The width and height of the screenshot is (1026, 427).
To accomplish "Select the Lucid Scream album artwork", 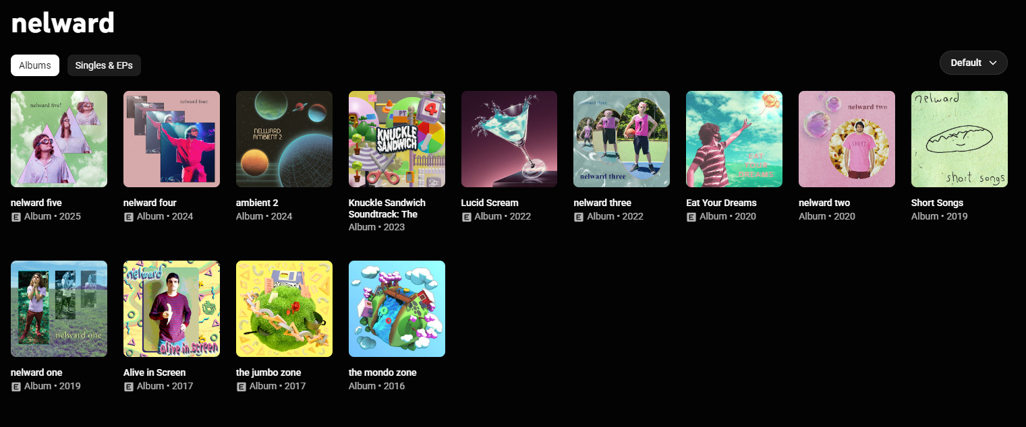I will click(x=509, y=139).
